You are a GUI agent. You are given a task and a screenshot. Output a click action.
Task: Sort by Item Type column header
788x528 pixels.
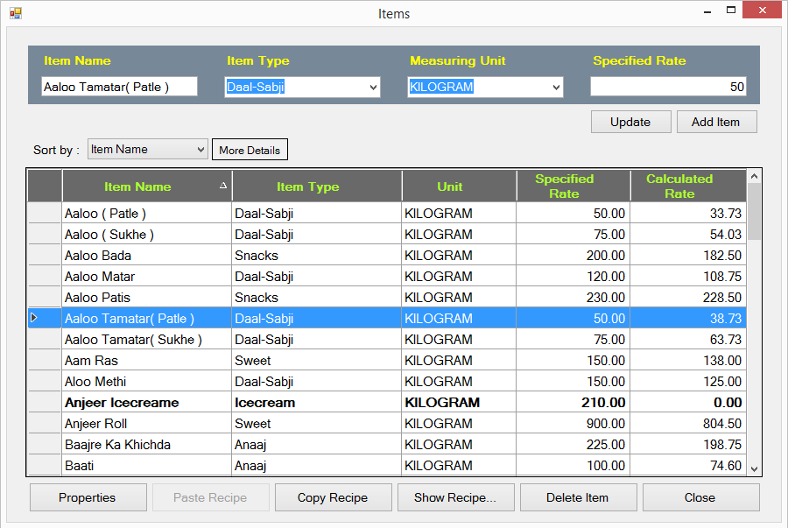pos(317,187)
